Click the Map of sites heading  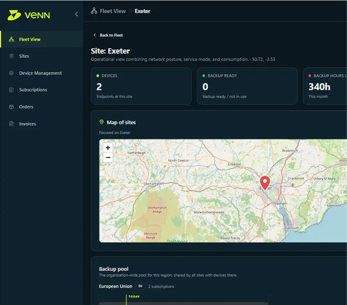click(x=121, y=122)
